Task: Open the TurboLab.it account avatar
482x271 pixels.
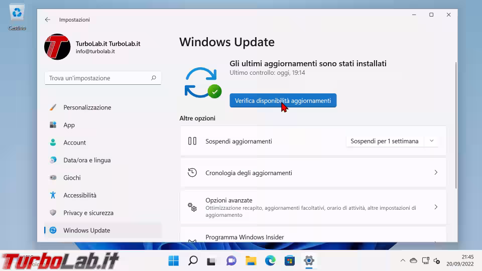Action: [x=57, y=47]
